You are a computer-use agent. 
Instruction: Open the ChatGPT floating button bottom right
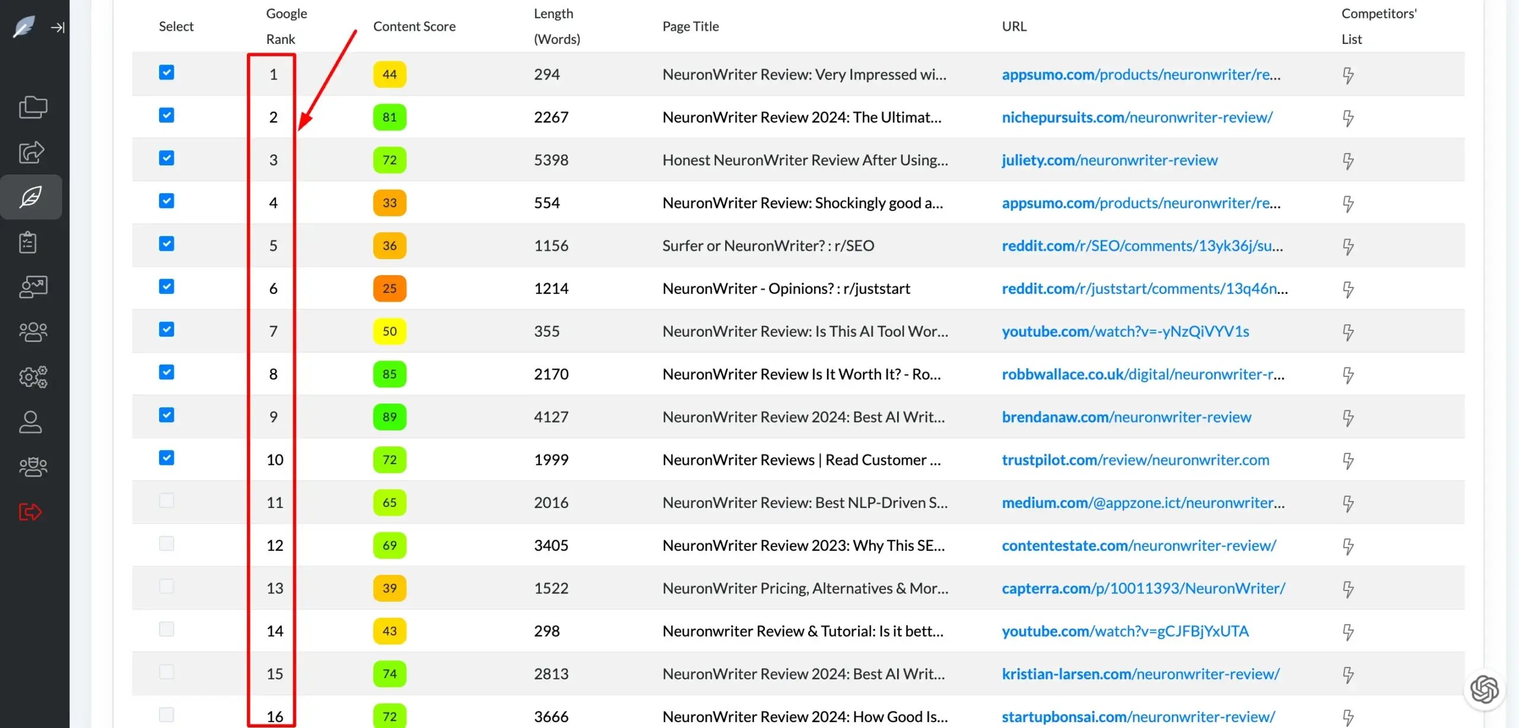[1484, 689]
